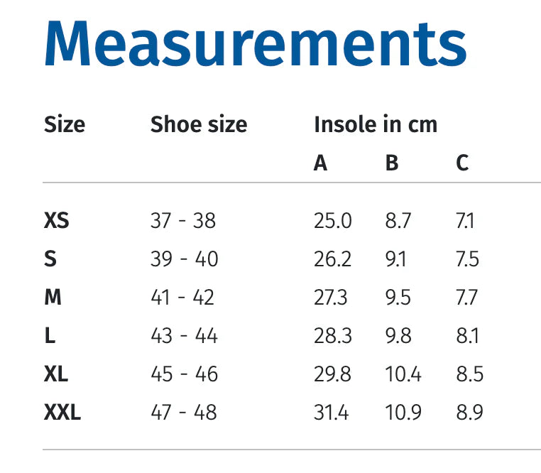541x473 pixels.
Task: Select column A subheader
Action: point(321,163)
